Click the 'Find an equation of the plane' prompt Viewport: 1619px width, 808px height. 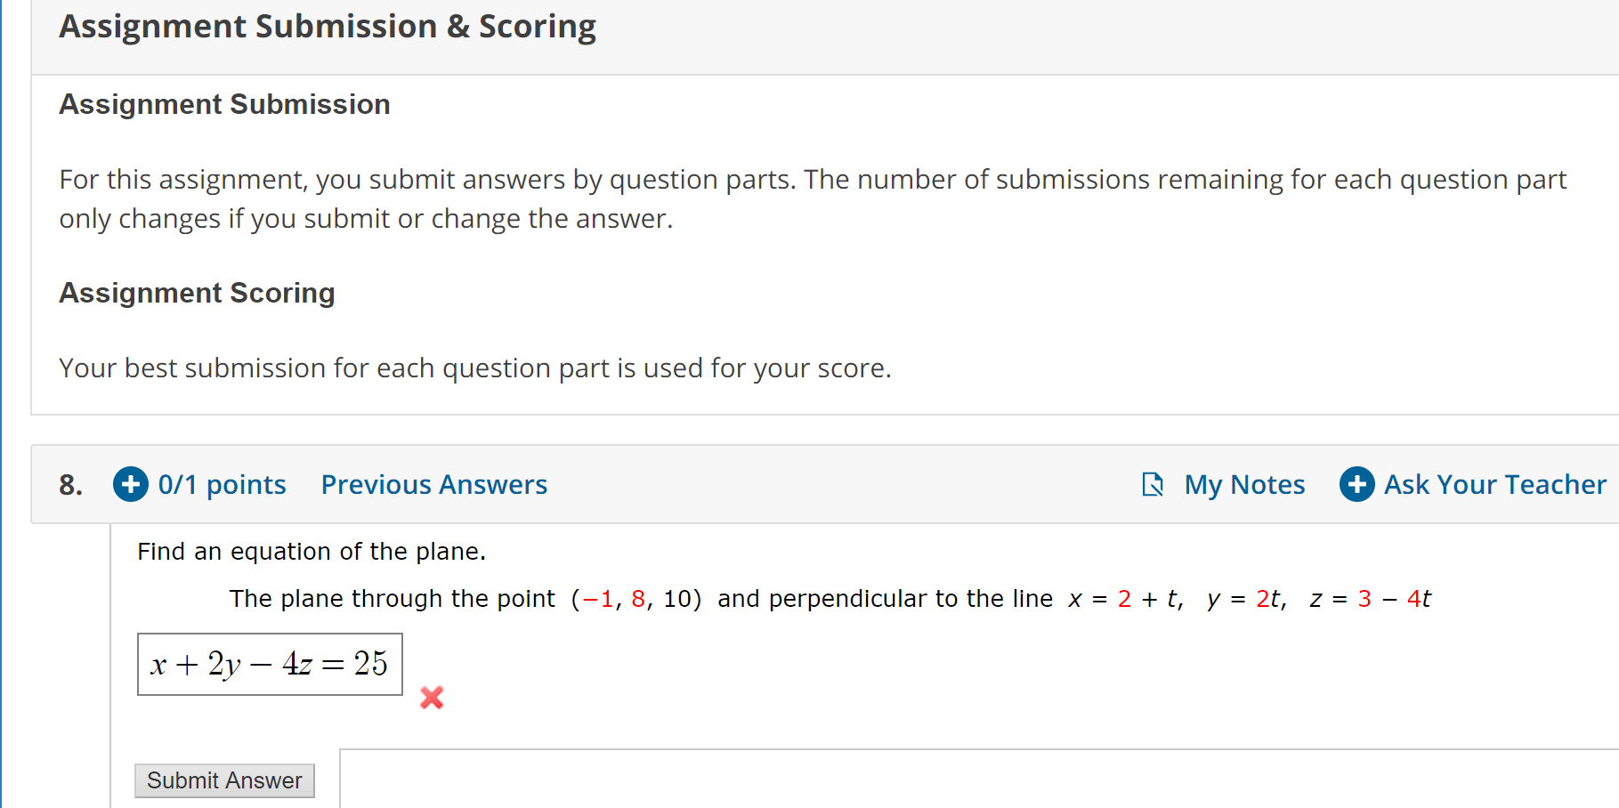tap(311, 551)
